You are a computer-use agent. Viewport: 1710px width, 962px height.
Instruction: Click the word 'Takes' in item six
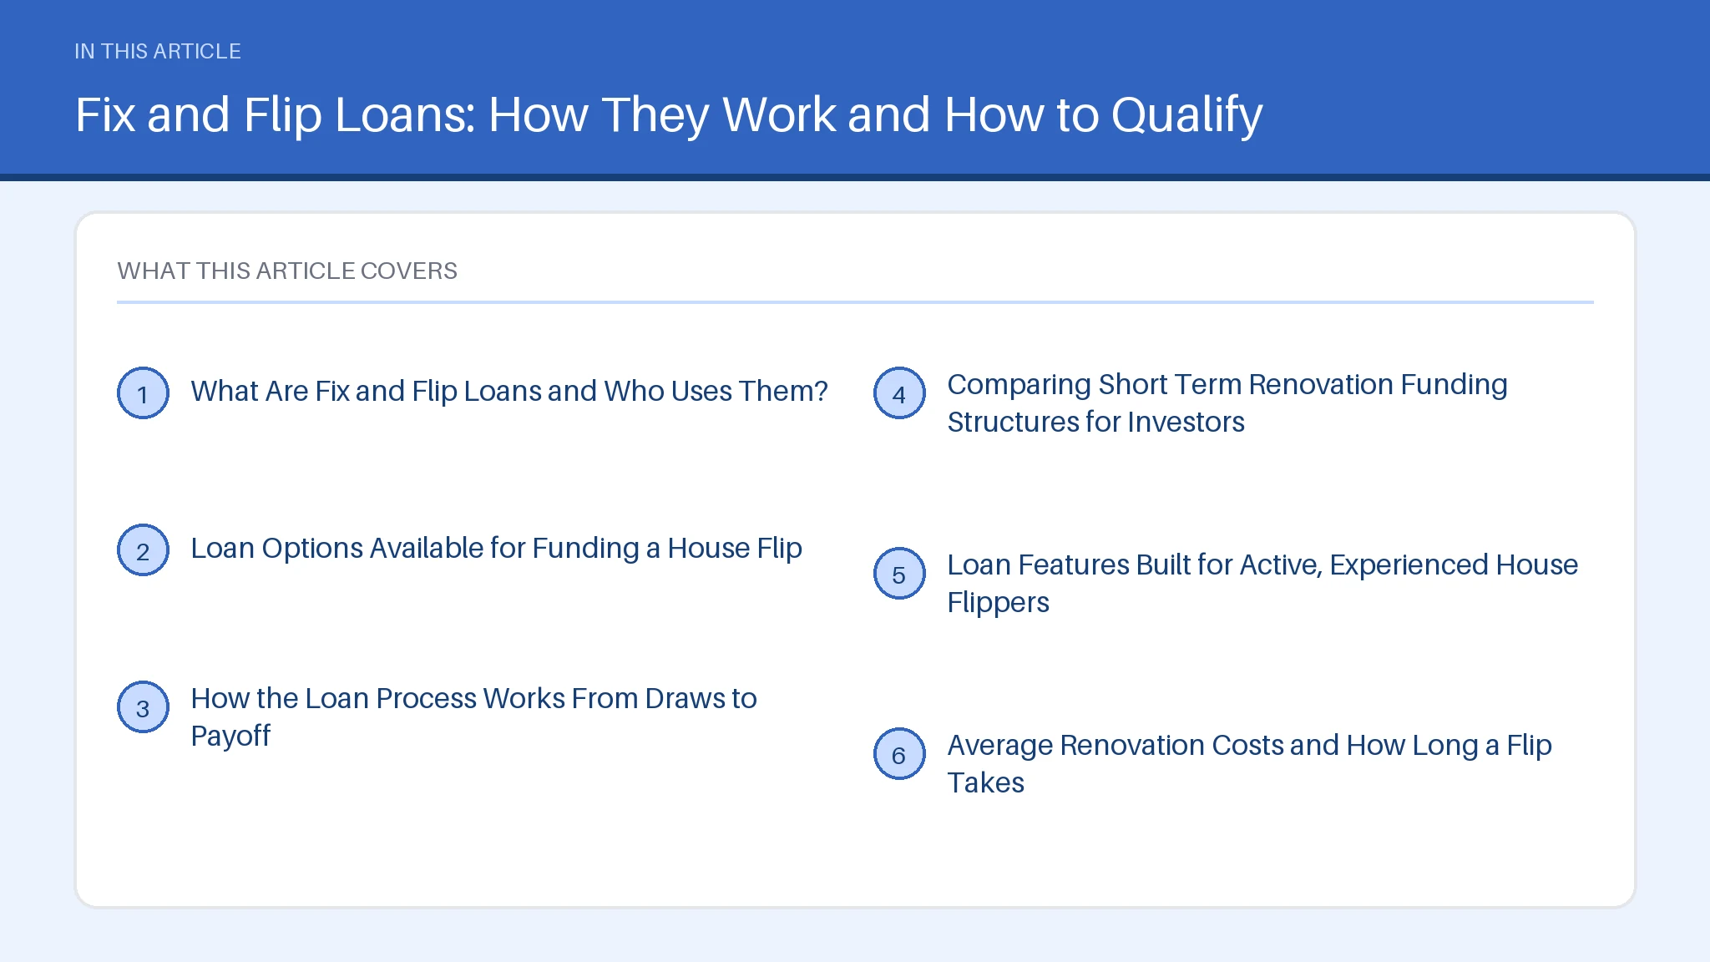[985, 782]
